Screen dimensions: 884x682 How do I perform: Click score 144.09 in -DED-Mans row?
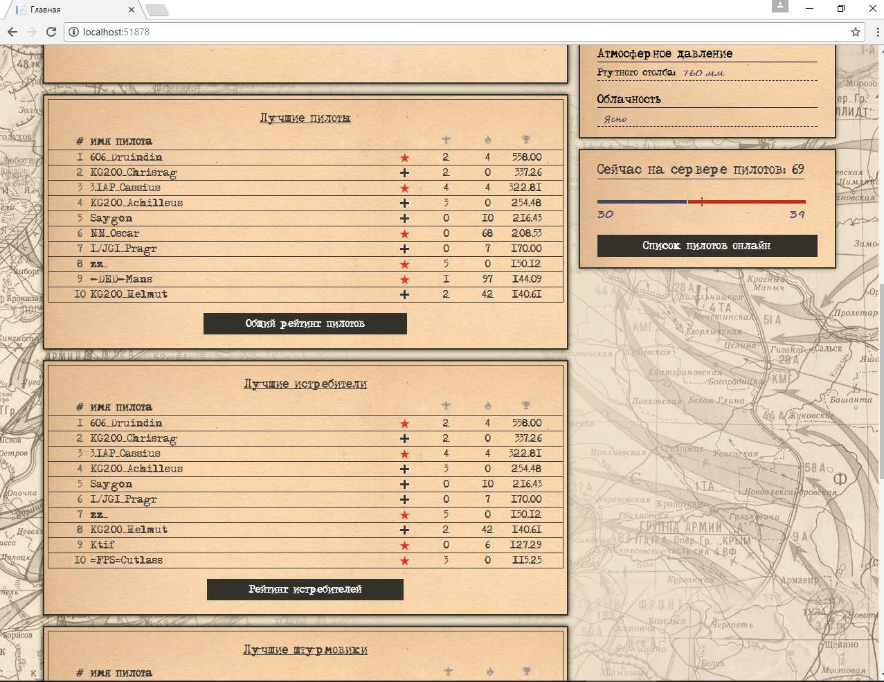click(x=527, y=280)
